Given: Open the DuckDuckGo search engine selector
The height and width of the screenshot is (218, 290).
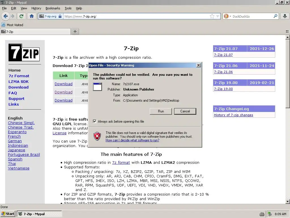Looking at the screenshot, I should (227, 16).
